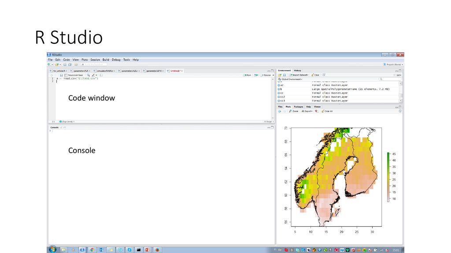This screenshot has height=253, width=451.
Task: Switch to the simulatorMAIN.r editor tab
Action: 105,71
